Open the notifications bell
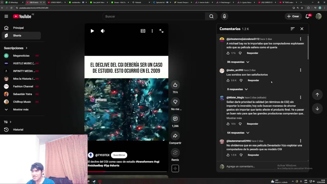The image size is (327, 184). (x=308, y=16)
